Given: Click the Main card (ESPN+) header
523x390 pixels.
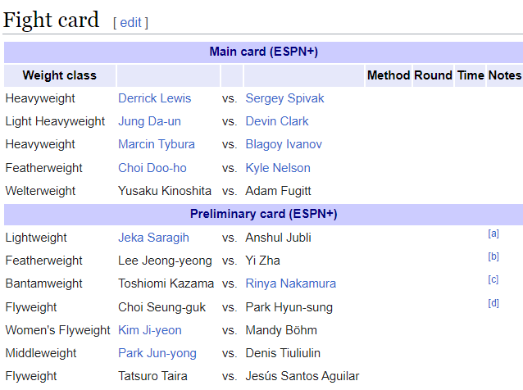Looking at the screenshot, I should tap(263, 52).
